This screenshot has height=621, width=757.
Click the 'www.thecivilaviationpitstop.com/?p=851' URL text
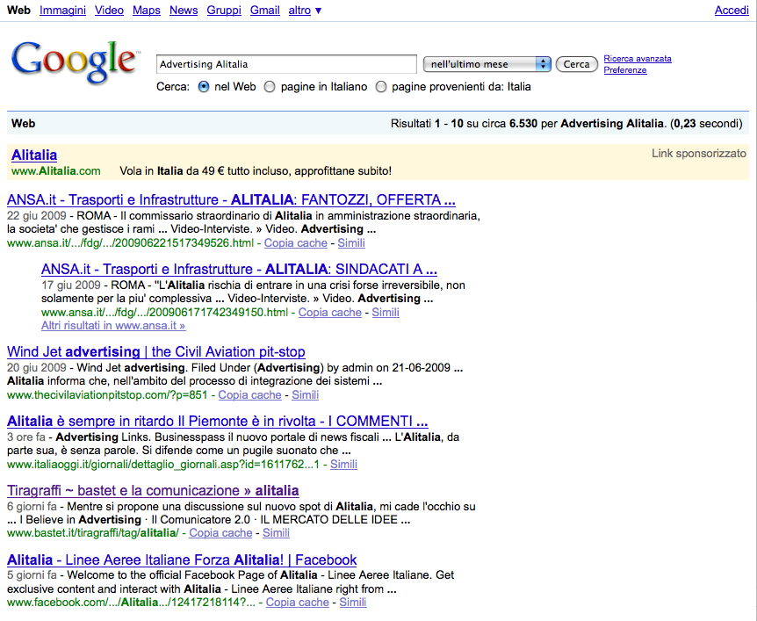point(107,395)
